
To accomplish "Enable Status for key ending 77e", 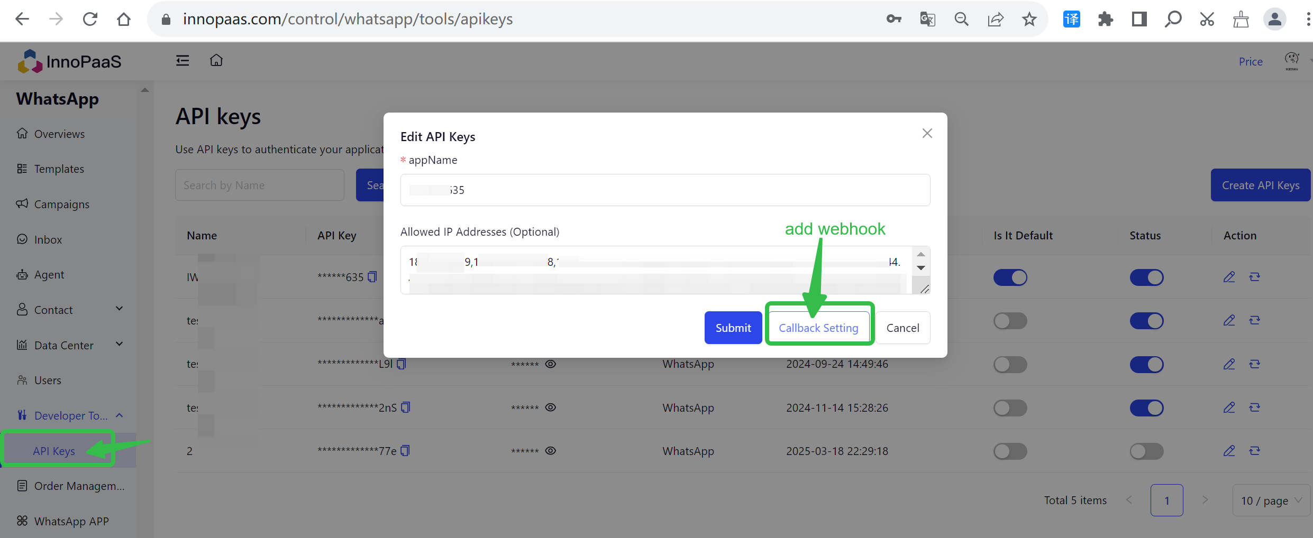I will click(1146, 451).
